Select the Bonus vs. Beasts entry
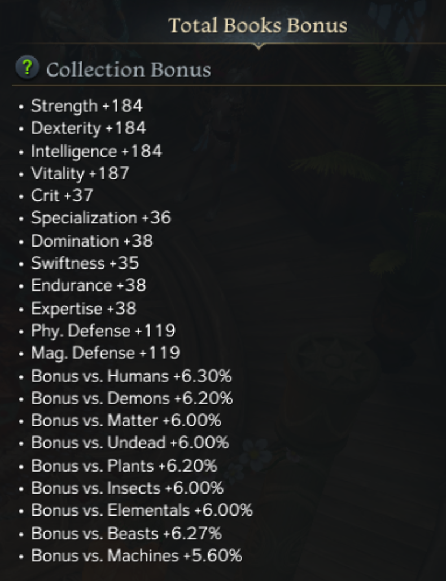This screenshot has height=581, width=446. pyautogui.click(x=126, y=533)
